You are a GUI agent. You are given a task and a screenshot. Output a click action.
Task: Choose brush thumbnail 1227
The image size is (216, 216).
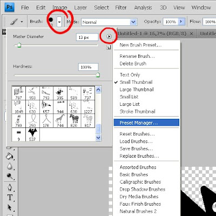pos(88,107)
